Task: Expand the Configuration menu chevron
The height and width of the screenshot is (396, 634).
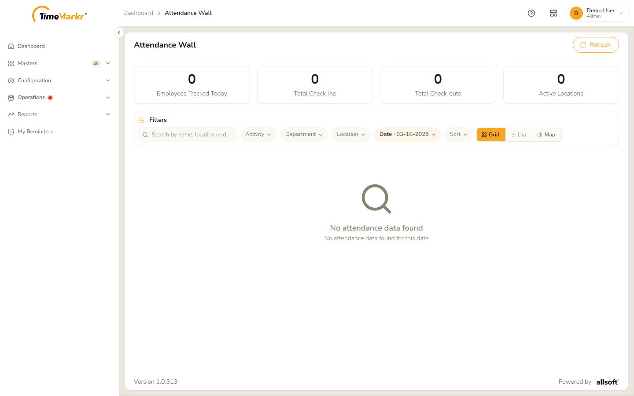Action: [x=108, y=81]
